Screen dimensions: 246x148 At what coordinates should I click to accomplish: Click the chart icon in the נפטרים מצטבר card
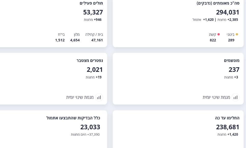point(99,97)
